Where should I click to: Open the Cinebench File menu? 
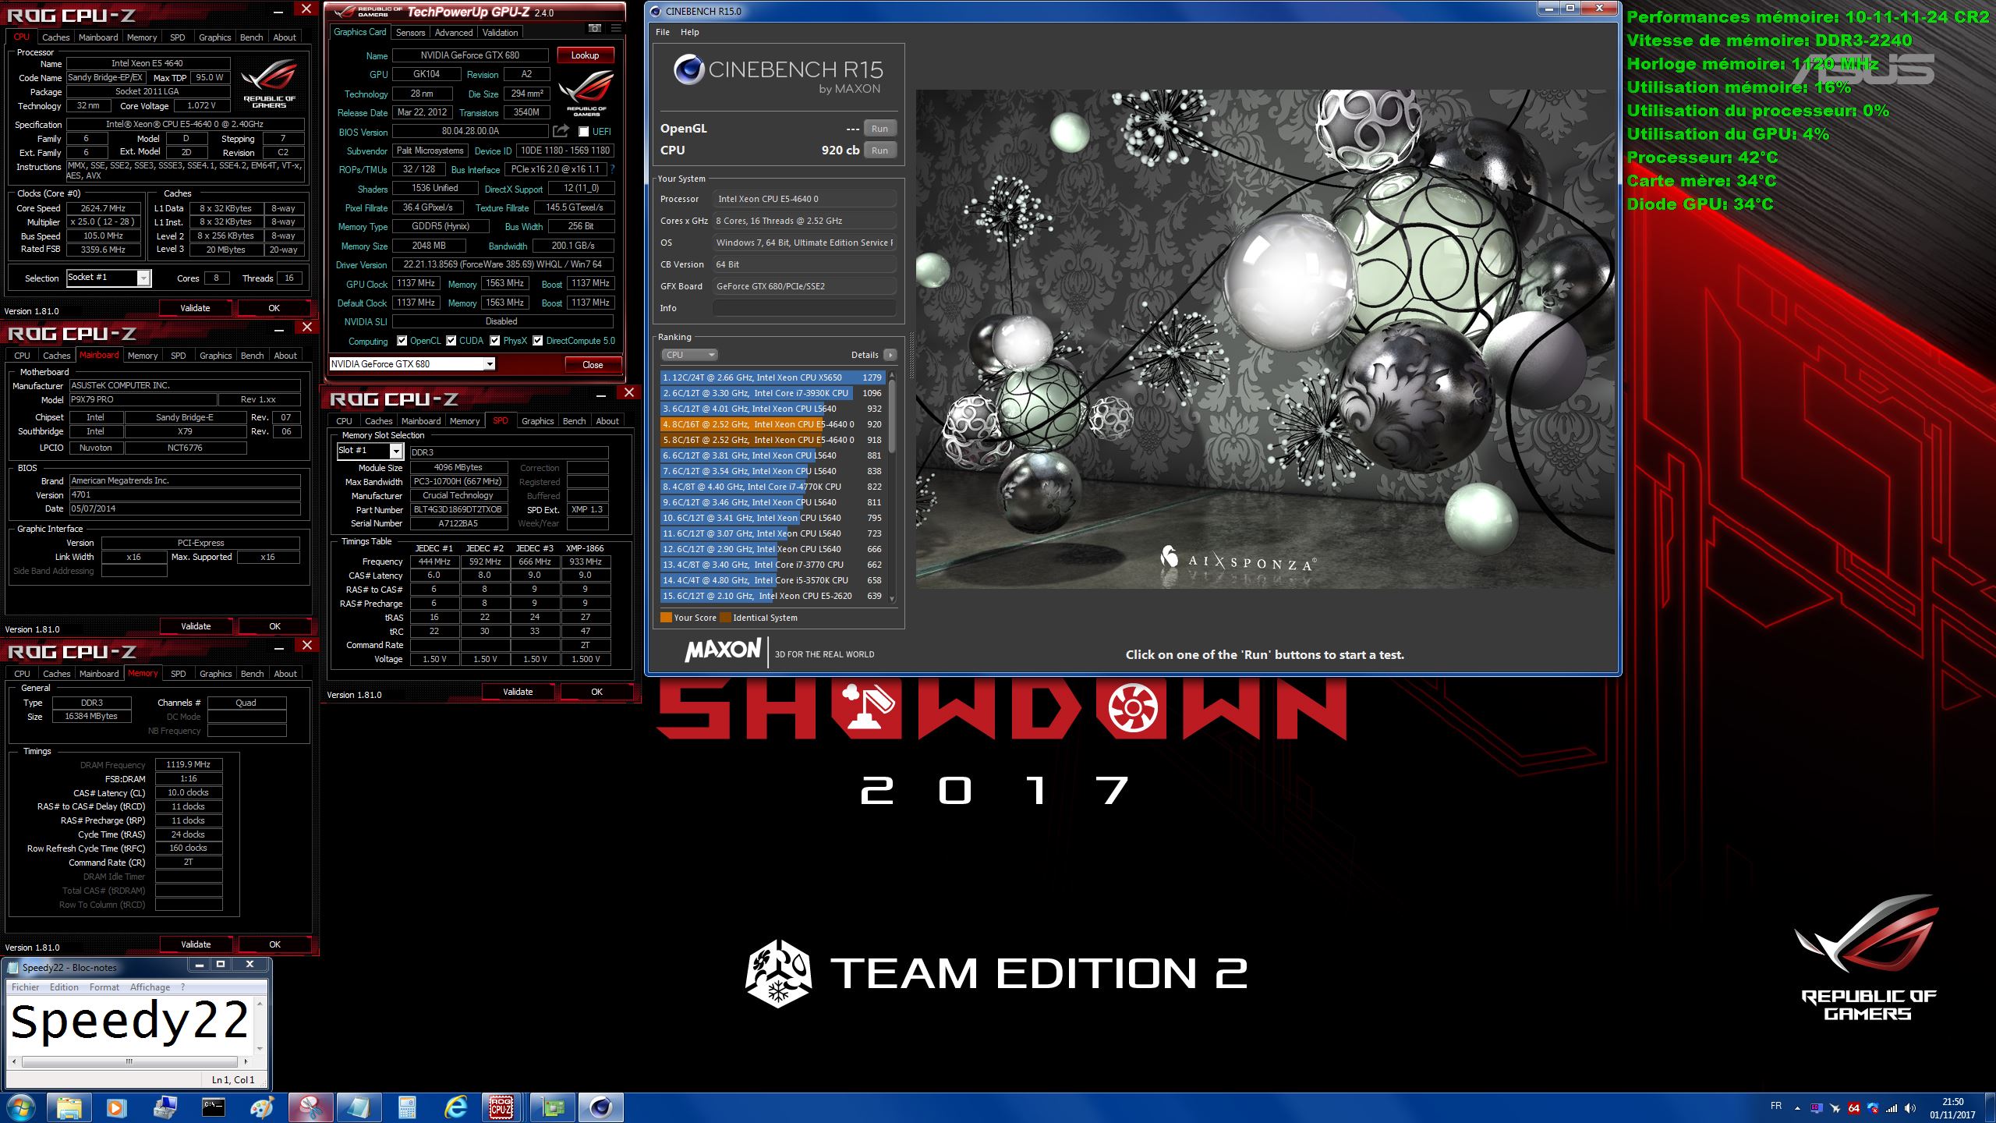tap(663, 32)
